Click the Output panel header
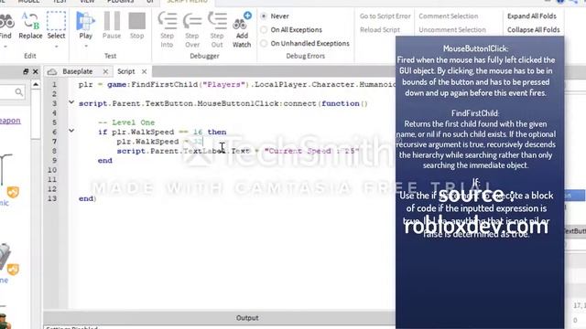Viewport: 586px width, 329px height. point(247,318)
